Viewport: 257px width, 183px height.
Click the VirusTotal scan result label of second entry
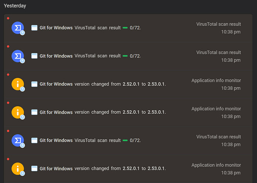coord(218,52)
